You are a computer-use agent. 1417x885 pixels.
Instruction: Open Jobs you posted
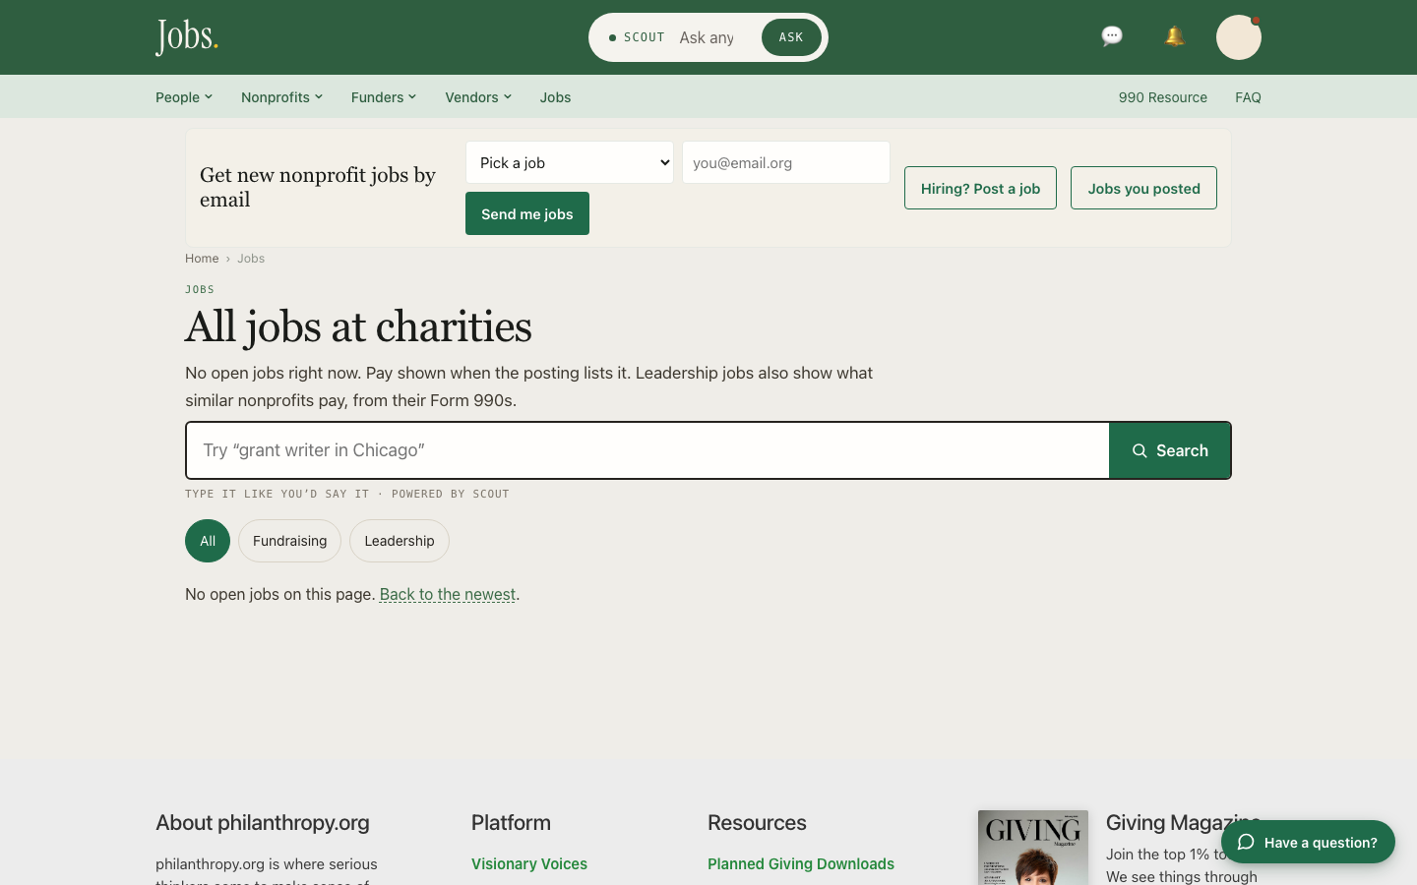coord(1143,188)
